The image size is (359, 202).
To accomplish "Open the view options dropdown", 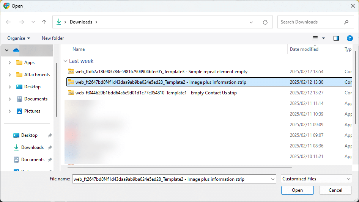I will point(323,38).
